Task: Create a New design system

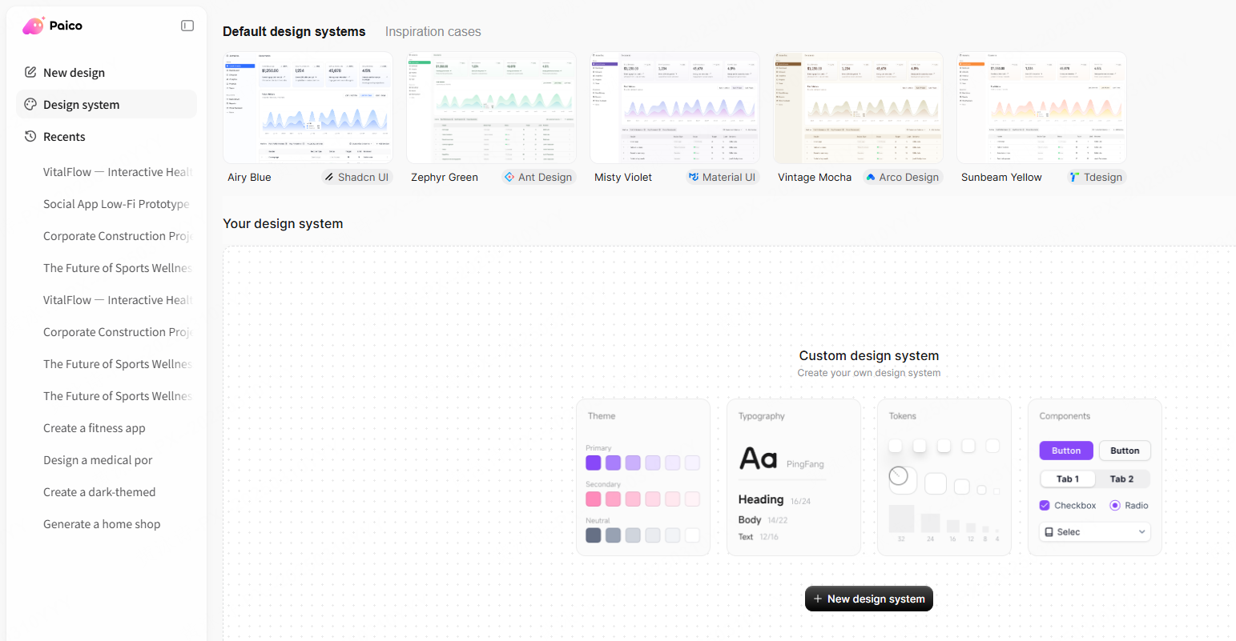Action: pyautogui.click(x=869, y=599)
